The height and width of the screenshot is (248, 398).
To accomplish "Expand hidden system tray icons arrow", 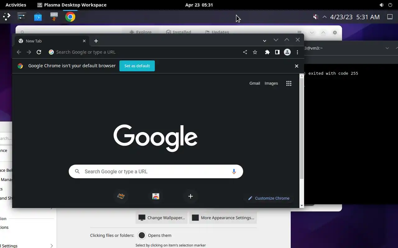I will click(325, 17).
